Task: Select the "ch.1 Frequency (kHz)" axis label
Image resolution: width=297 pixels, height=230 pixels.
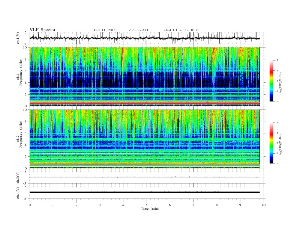Action: click(19, 72)
